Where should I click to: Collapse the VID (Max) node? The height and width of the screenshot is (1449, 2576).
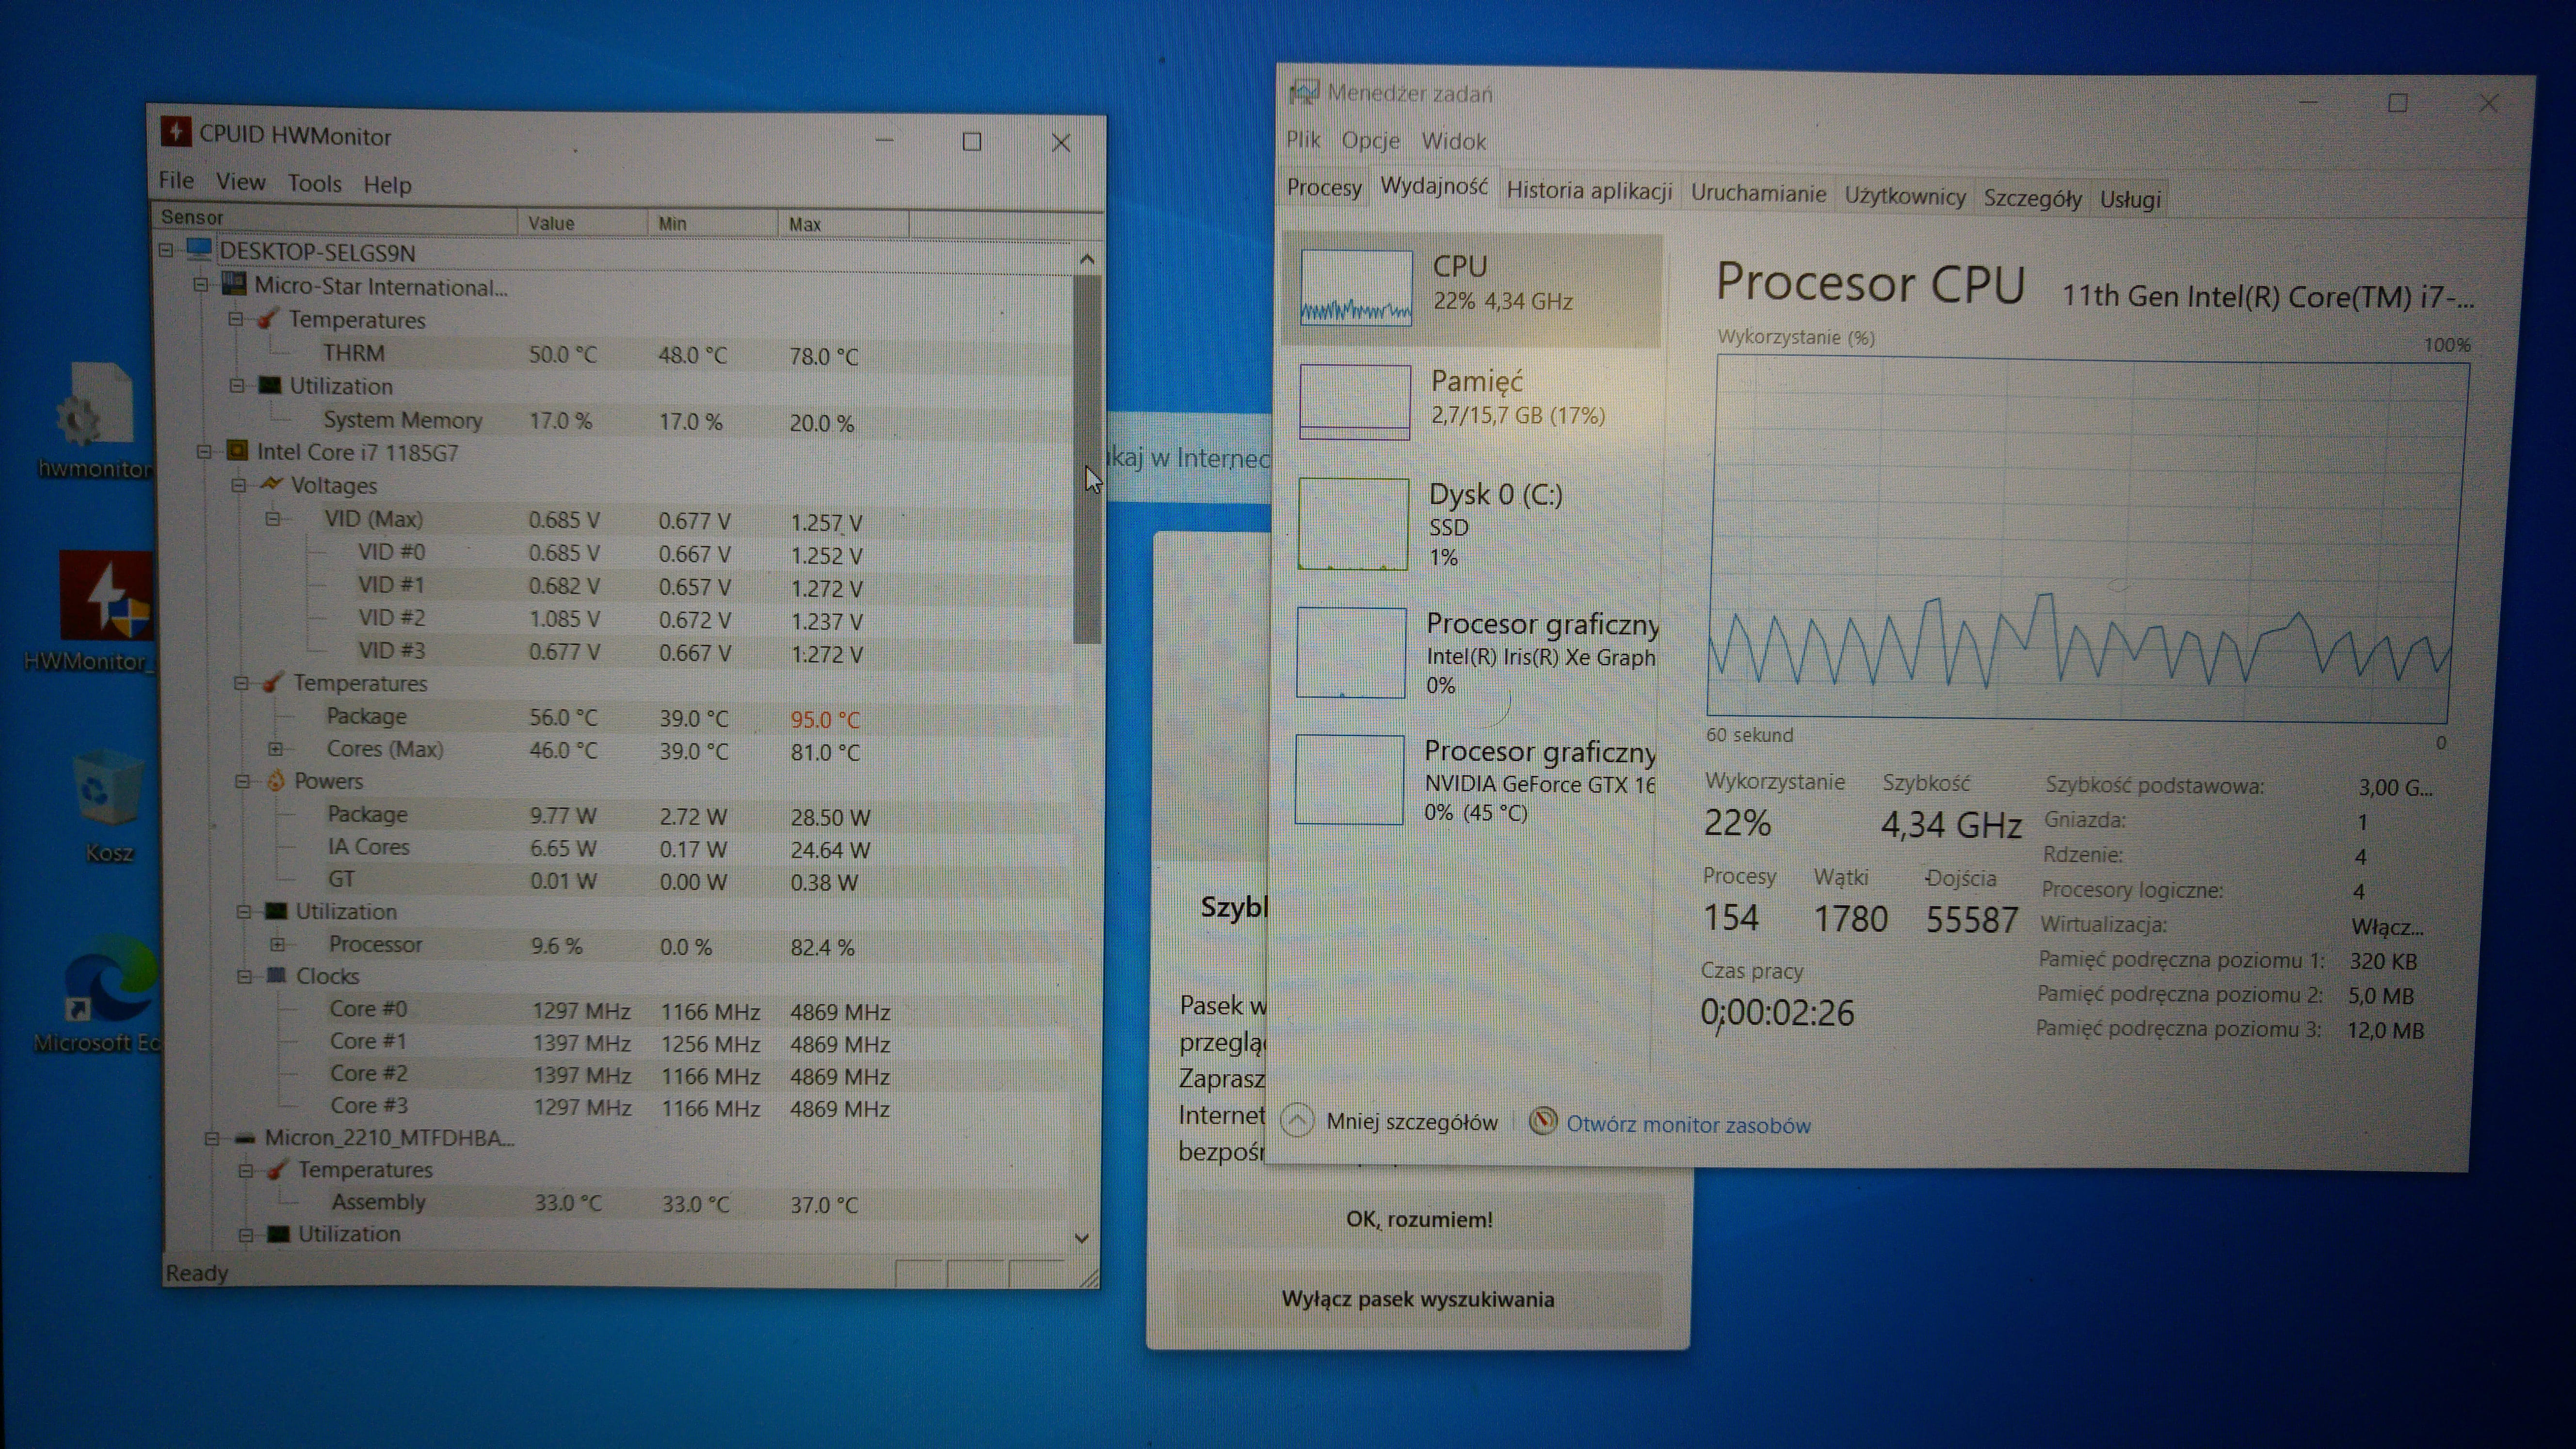(273, 519)
